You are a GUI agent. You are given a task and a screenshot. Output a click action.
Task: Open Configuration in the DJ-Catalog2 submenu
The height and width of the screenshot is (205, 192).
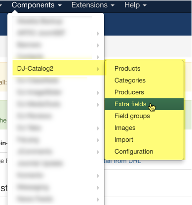[144, 152]
